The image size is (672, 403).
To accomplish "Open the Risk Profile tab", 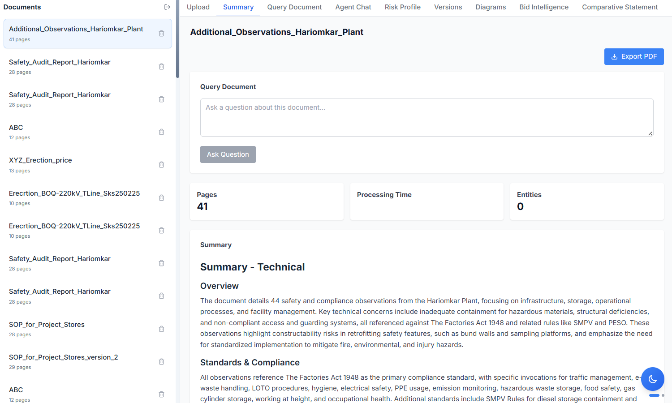I will click(402, 7).
